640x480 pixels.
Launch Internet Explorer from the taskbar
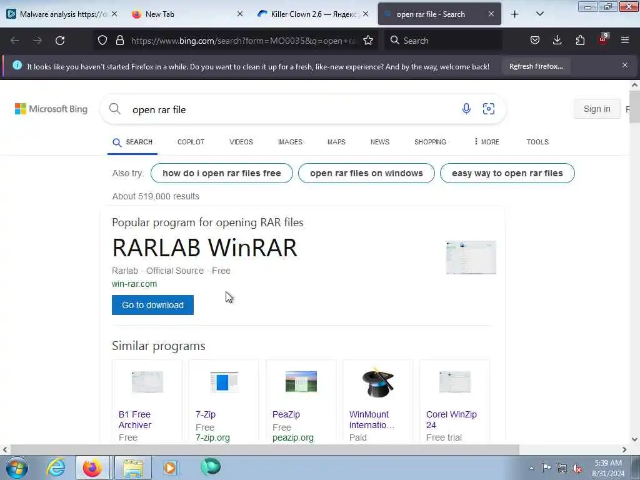click(x=56, y=467)
